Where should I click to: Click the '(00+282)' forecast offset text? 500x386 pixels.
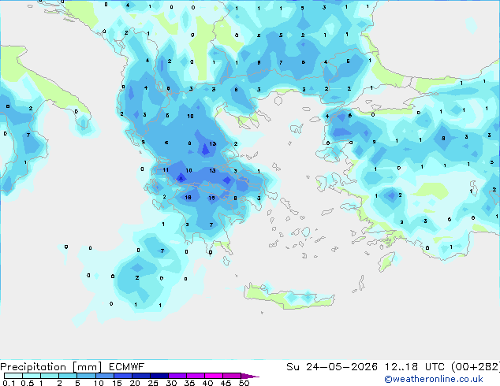coord(476,367)
